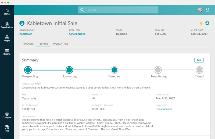Screen dimensions: 215x139
Task: Open the Kabletown organization link
Action: [26, 34]
